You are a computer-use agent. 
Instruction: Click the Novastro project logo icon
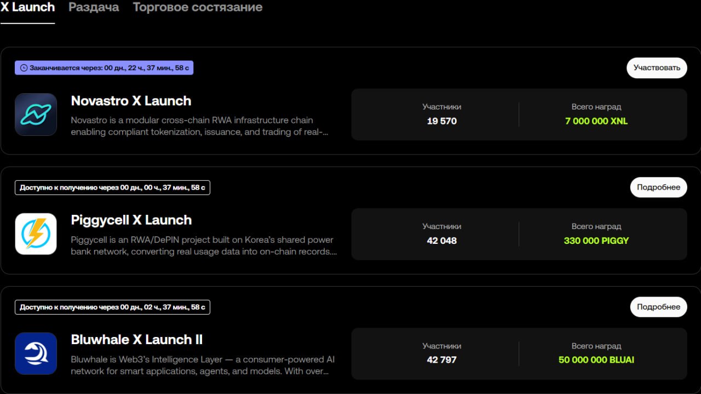pyautogui.click(x=36, y=115)
